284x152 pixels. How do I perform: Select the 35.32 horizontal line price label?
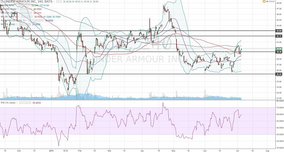[x=278, y=74]
